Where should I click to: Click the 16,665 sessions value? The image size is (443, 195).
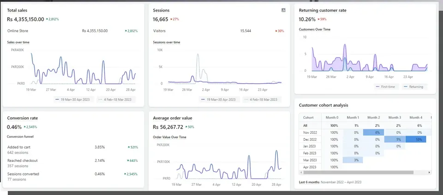click(161, 19)
